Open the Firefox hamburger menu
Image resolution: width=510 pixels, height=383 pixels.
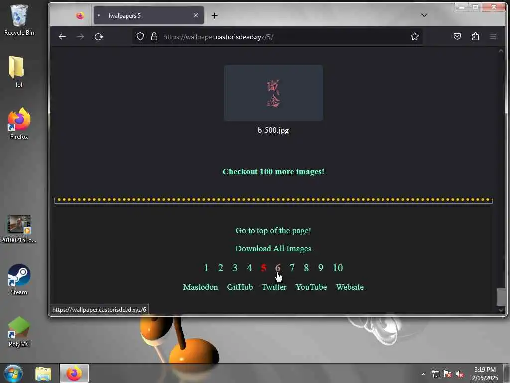coord(493,36)
